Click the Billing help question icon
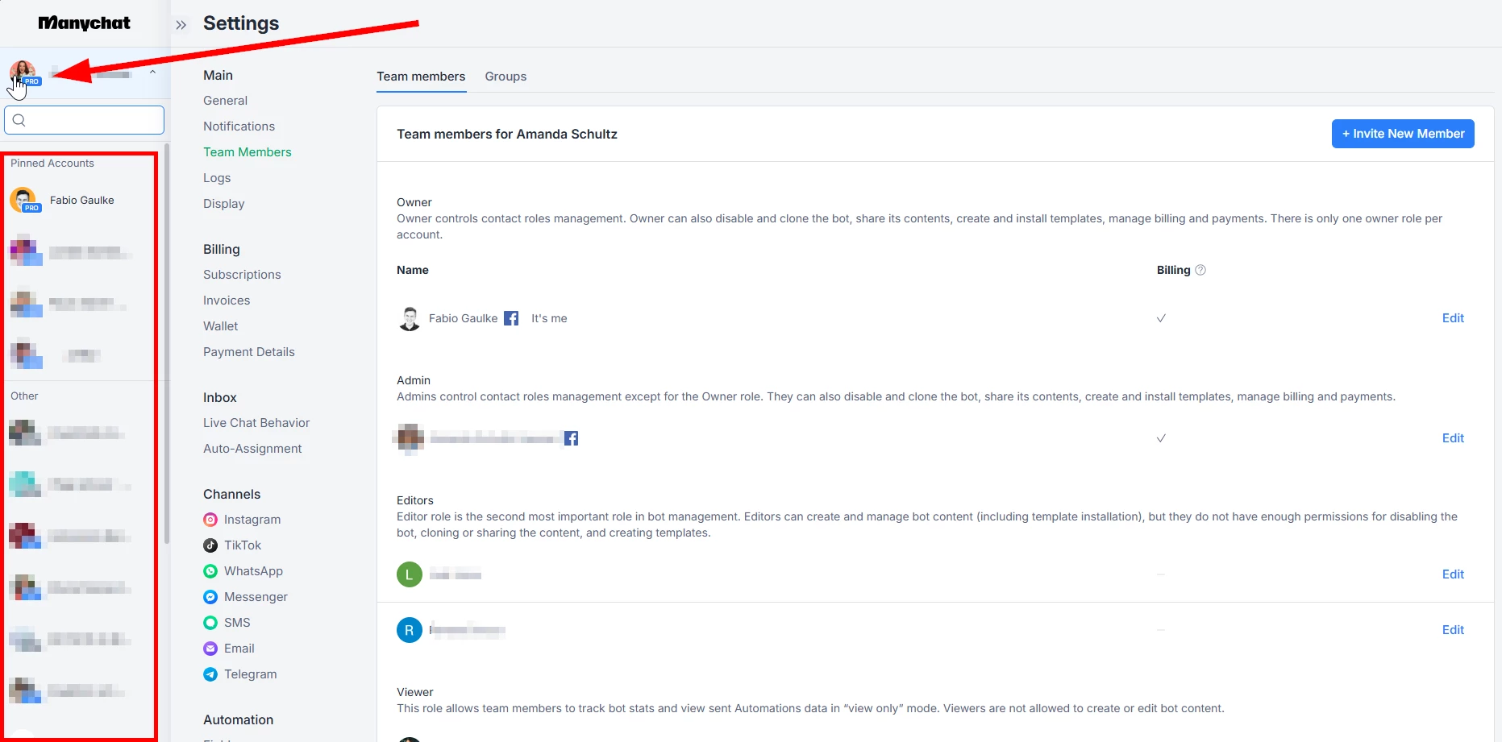 1200,270
